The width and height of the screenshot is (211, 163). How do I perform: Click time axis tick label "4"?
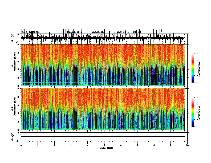pos(88,145)
